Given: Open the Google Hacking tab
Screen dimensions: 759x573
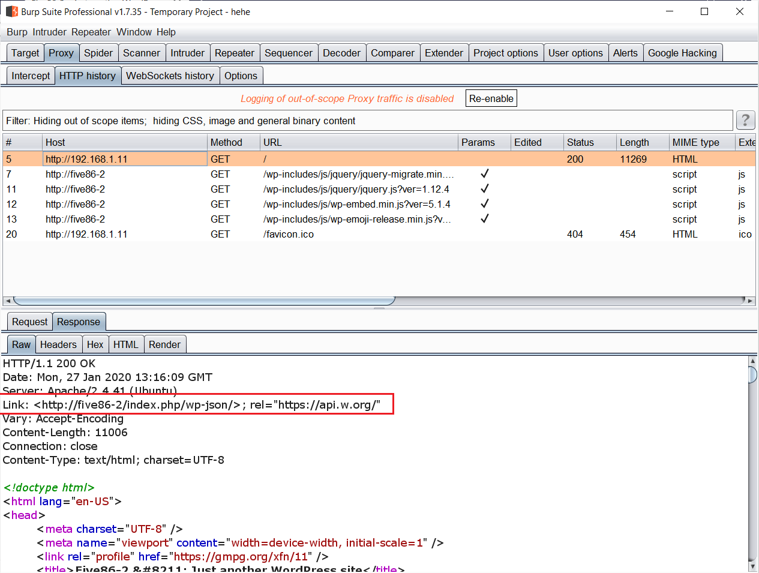Looking at the screenshot, I should pyautogui.click(x=682, y=53).
